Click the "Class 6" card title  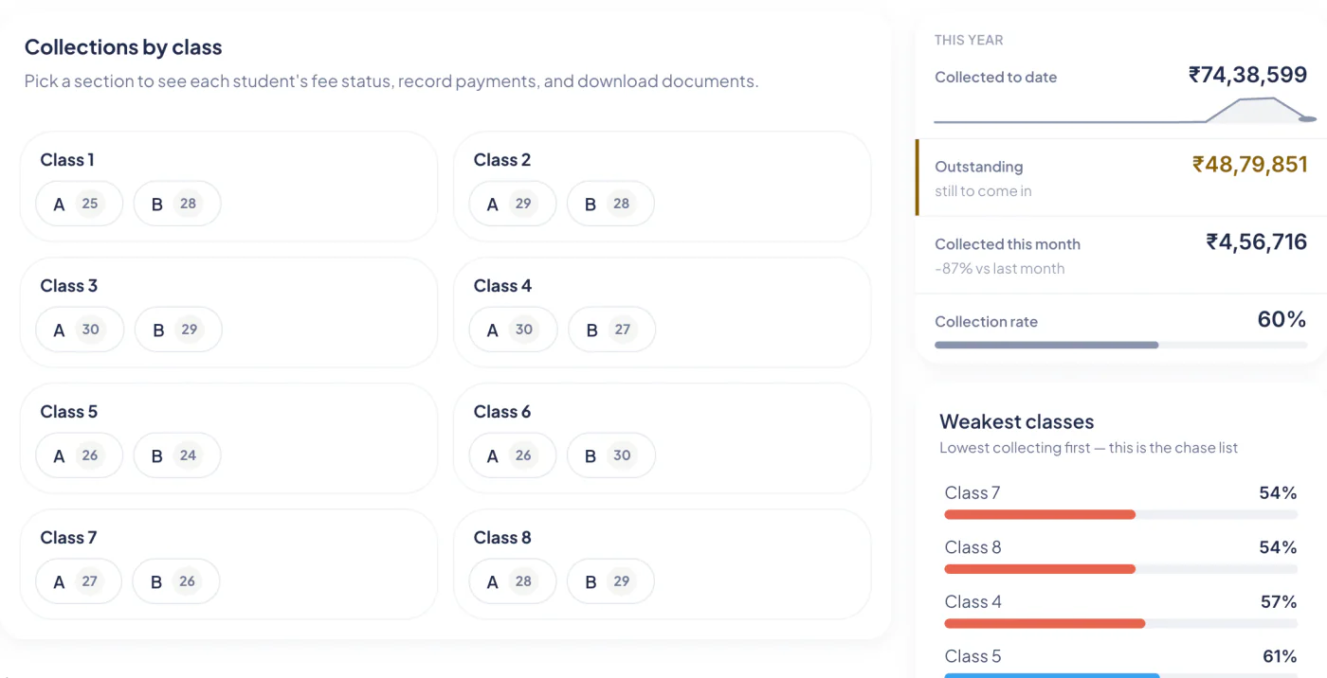pyautogui.click(x=502, y=412)
